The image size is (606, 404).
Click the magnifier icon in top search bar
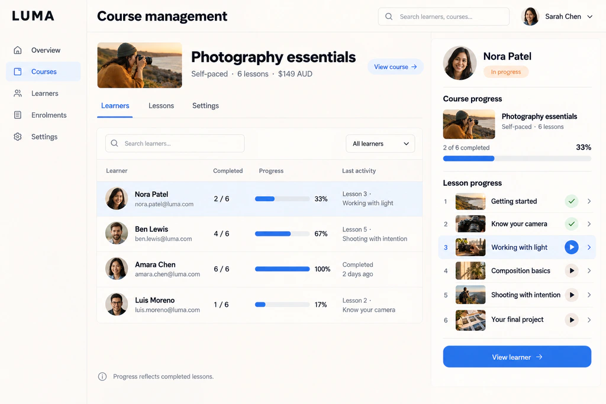[x=389, y=17]
